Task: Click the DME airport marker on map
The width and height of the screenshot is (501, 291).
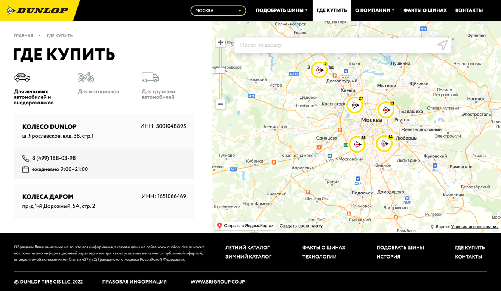Action: tap(407, 198)
